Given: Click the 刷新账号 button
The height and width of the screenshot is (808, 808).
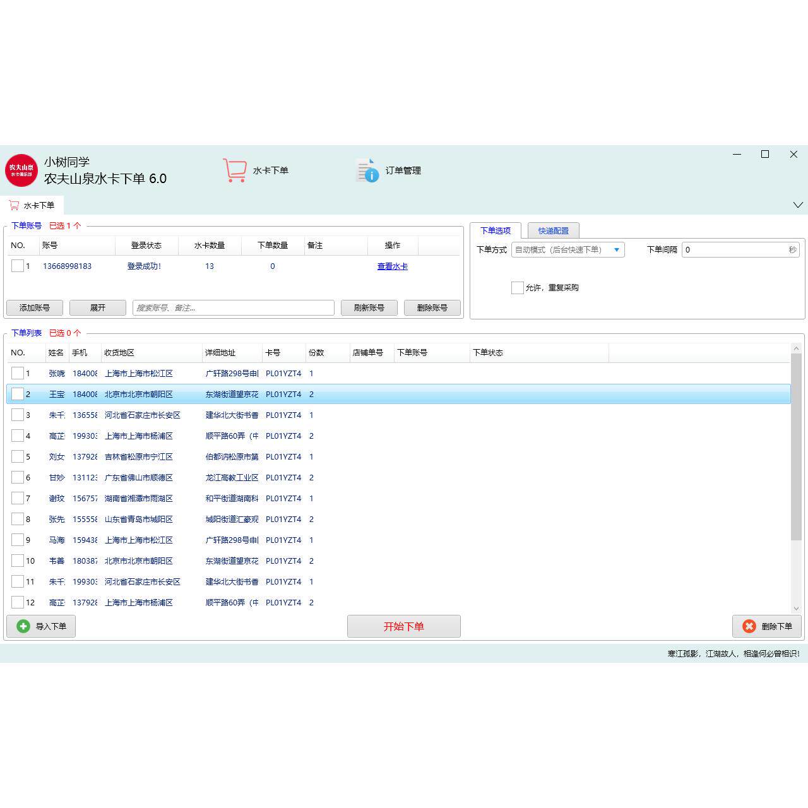Looking at the screenshot, I should 369,308.
